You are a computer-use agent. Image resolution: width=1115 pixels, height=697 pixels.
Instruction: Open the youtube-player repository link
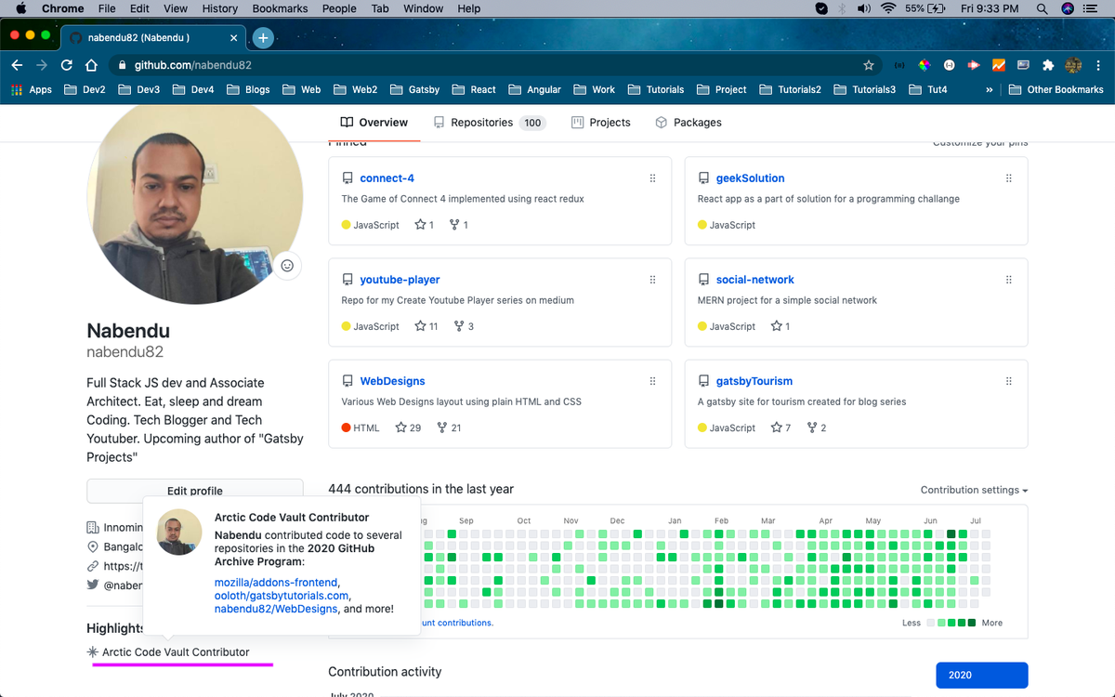tap(400, 280)
